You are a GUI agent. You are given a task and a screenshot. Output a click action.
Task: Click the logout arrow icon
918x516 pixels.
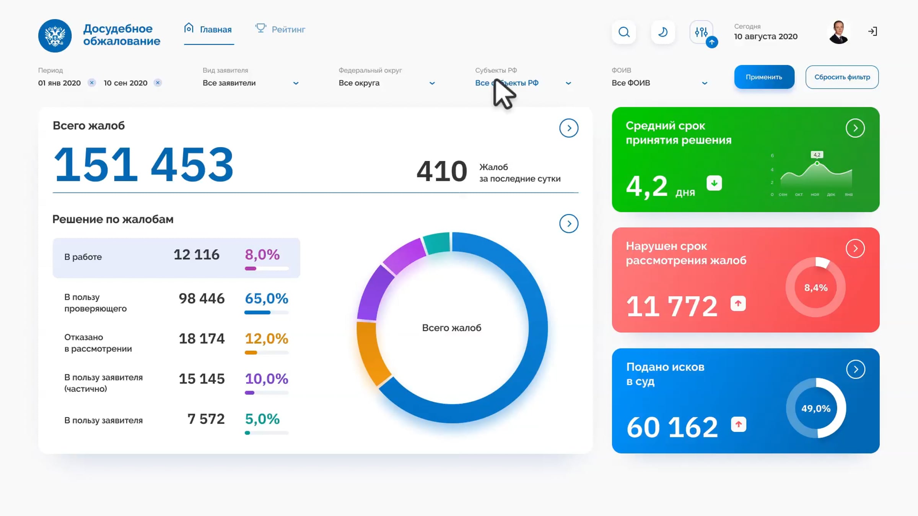tap(872, 31)
